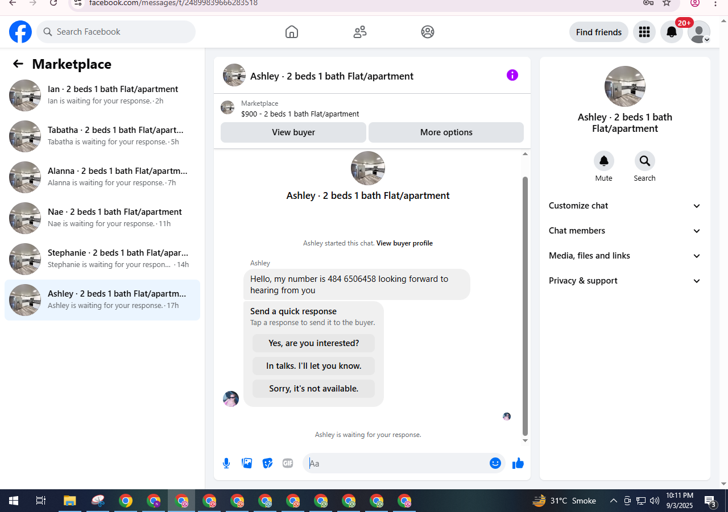Viewport: 728px width, 512px height.
Task: Click the chat scrollbar down arrow
Action: coord(525,440)
